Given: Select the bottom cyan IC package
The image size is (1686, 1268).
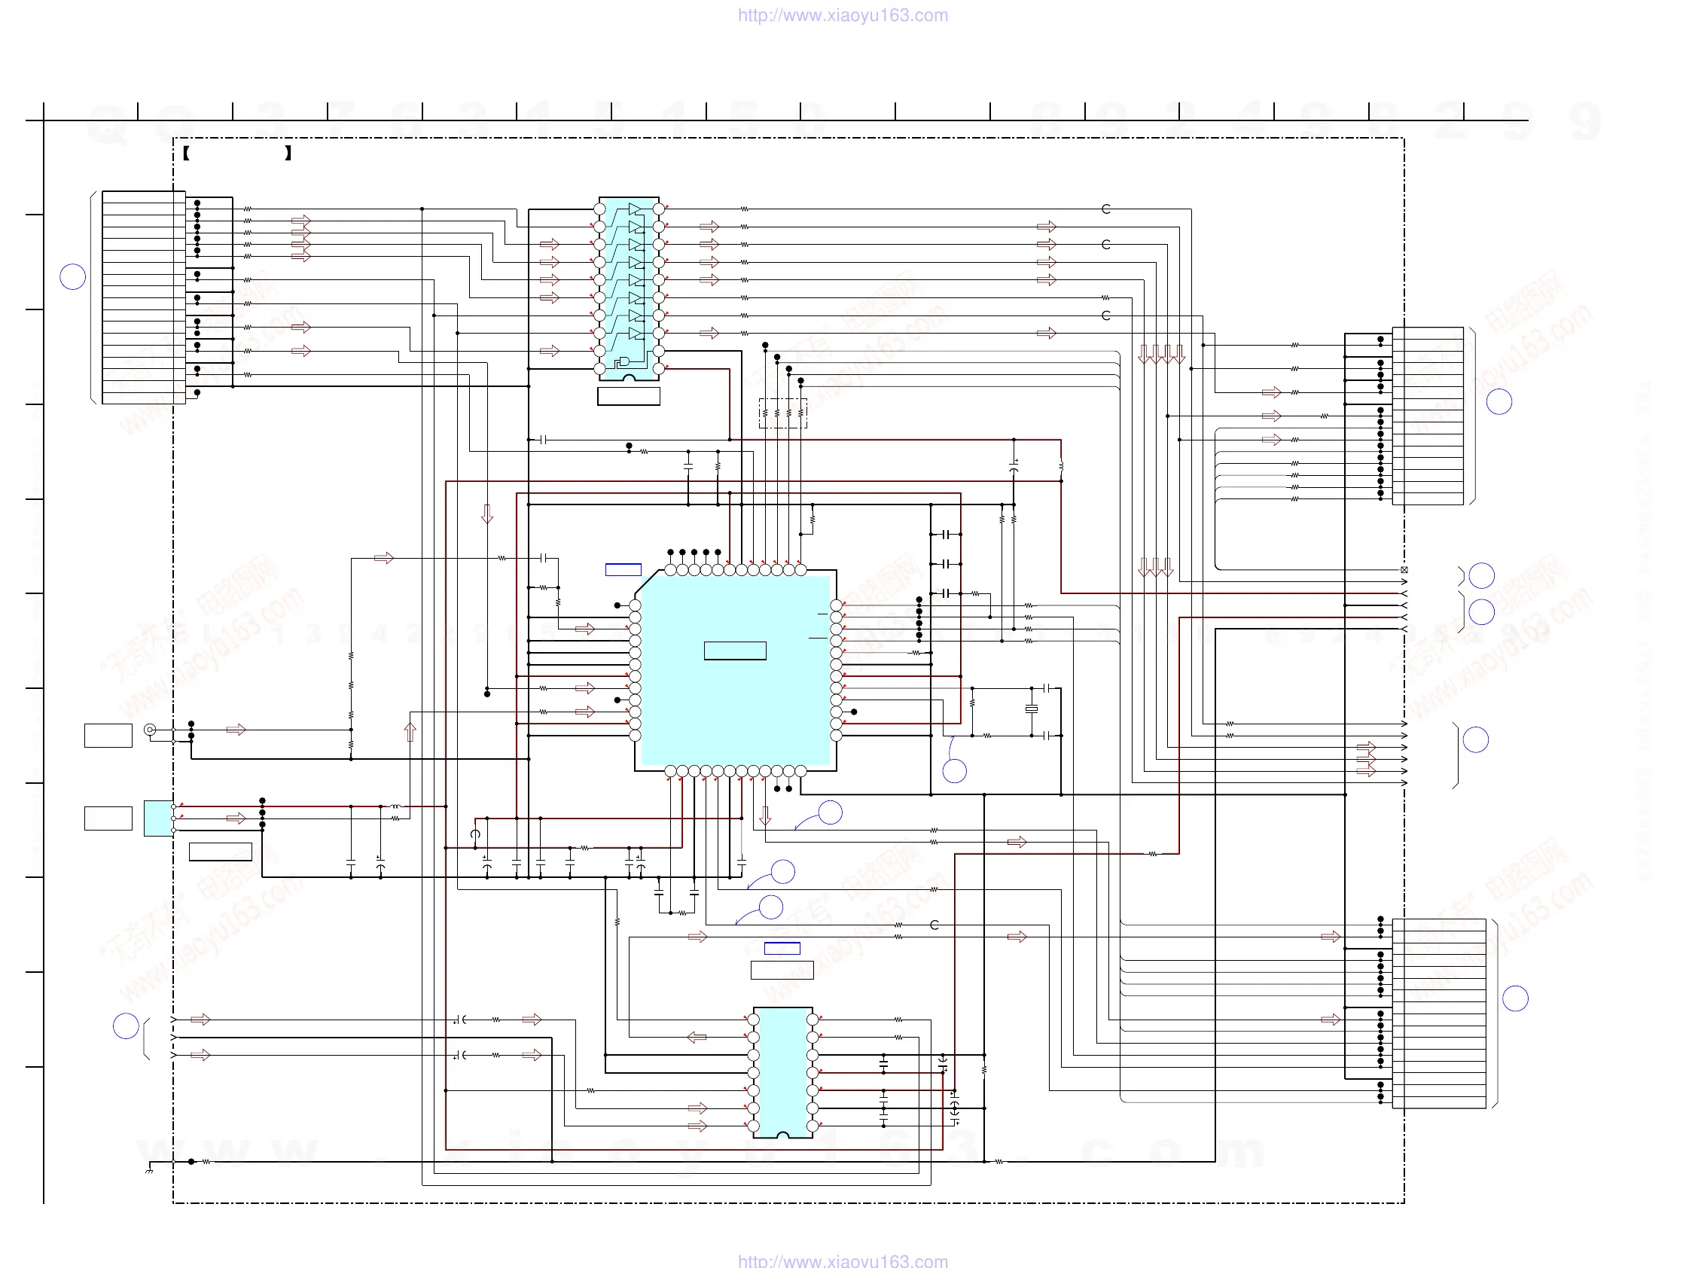Looking at the screenshot, I should [783, 1072].
